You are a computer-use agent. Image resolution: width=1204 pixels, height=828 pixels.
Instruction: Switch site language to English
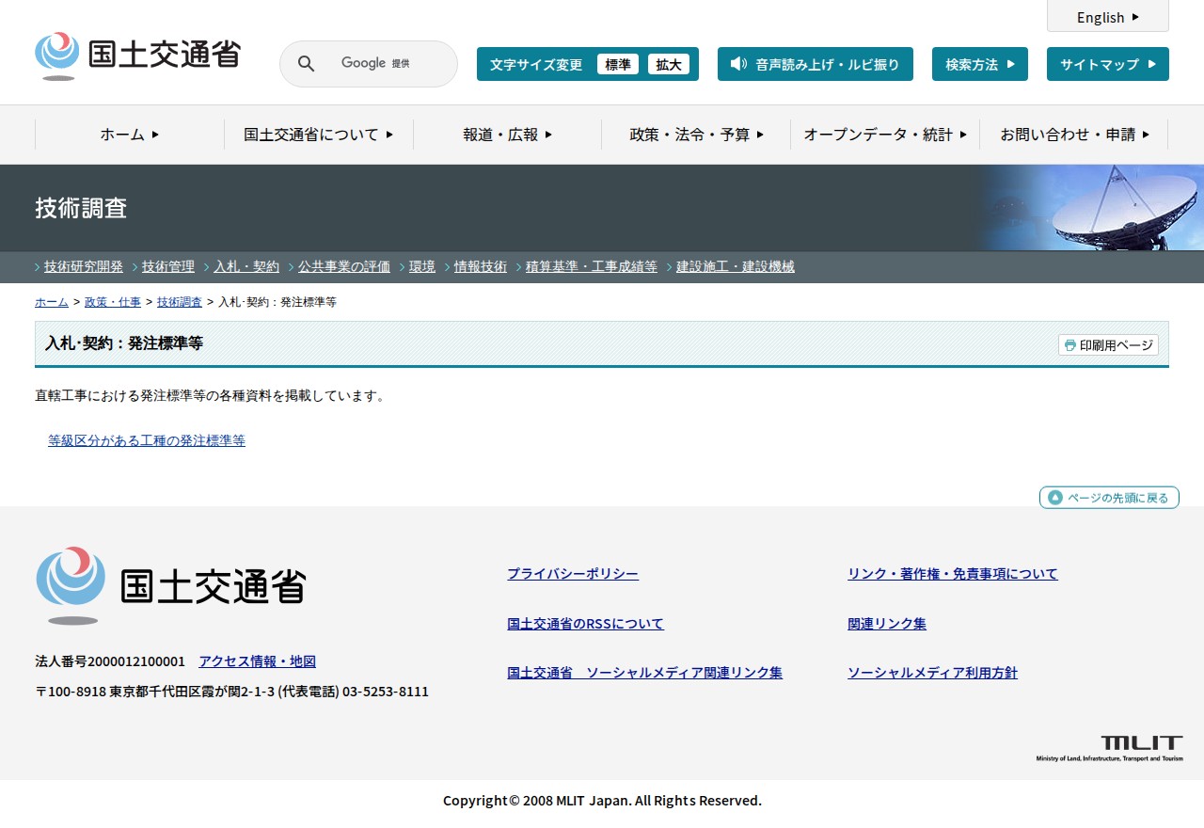(x=1107, y=17)
